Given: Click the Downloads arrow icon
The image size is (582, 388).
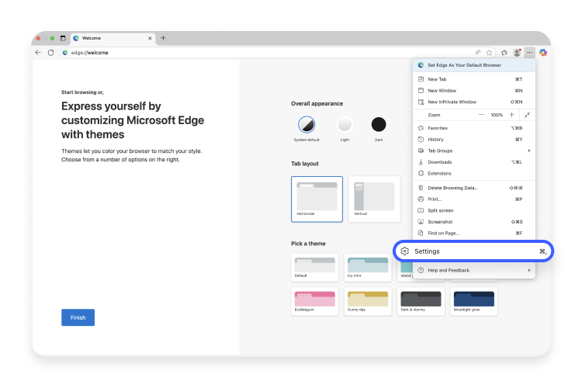Looking at the screenshot, I should [421, 162].
